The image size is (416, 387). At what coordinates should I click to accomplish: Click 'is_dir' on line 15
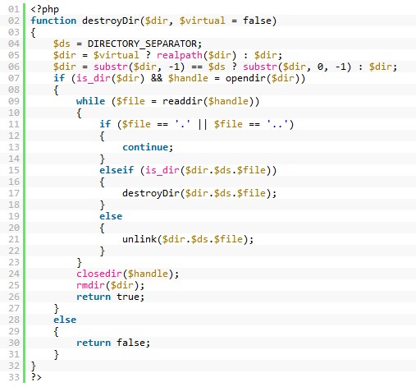click(x=162, y=170)
